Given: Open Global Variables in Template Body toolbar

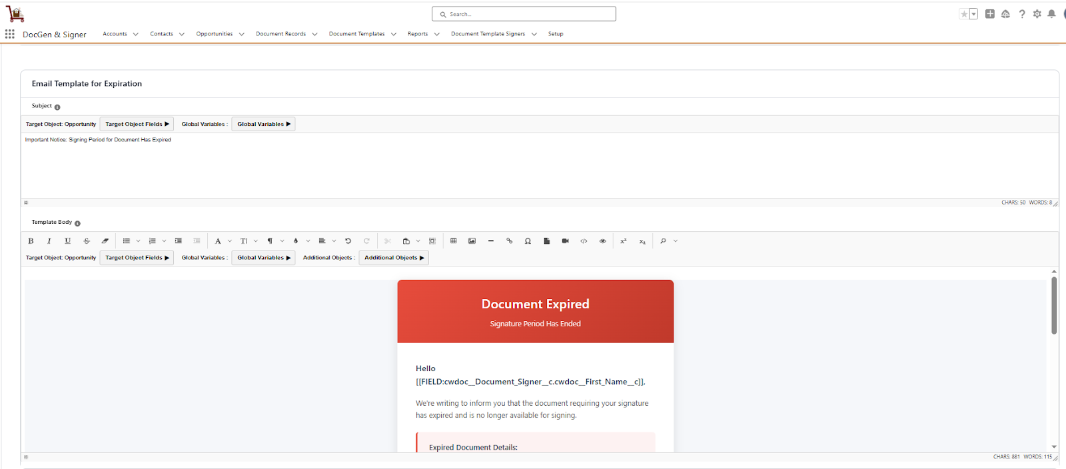Looking at the screenshot, I should (263, 258).
